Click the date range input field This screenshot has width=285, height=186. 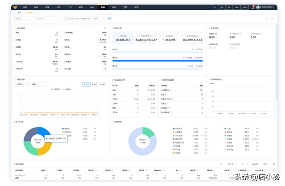tap(78, 19)
